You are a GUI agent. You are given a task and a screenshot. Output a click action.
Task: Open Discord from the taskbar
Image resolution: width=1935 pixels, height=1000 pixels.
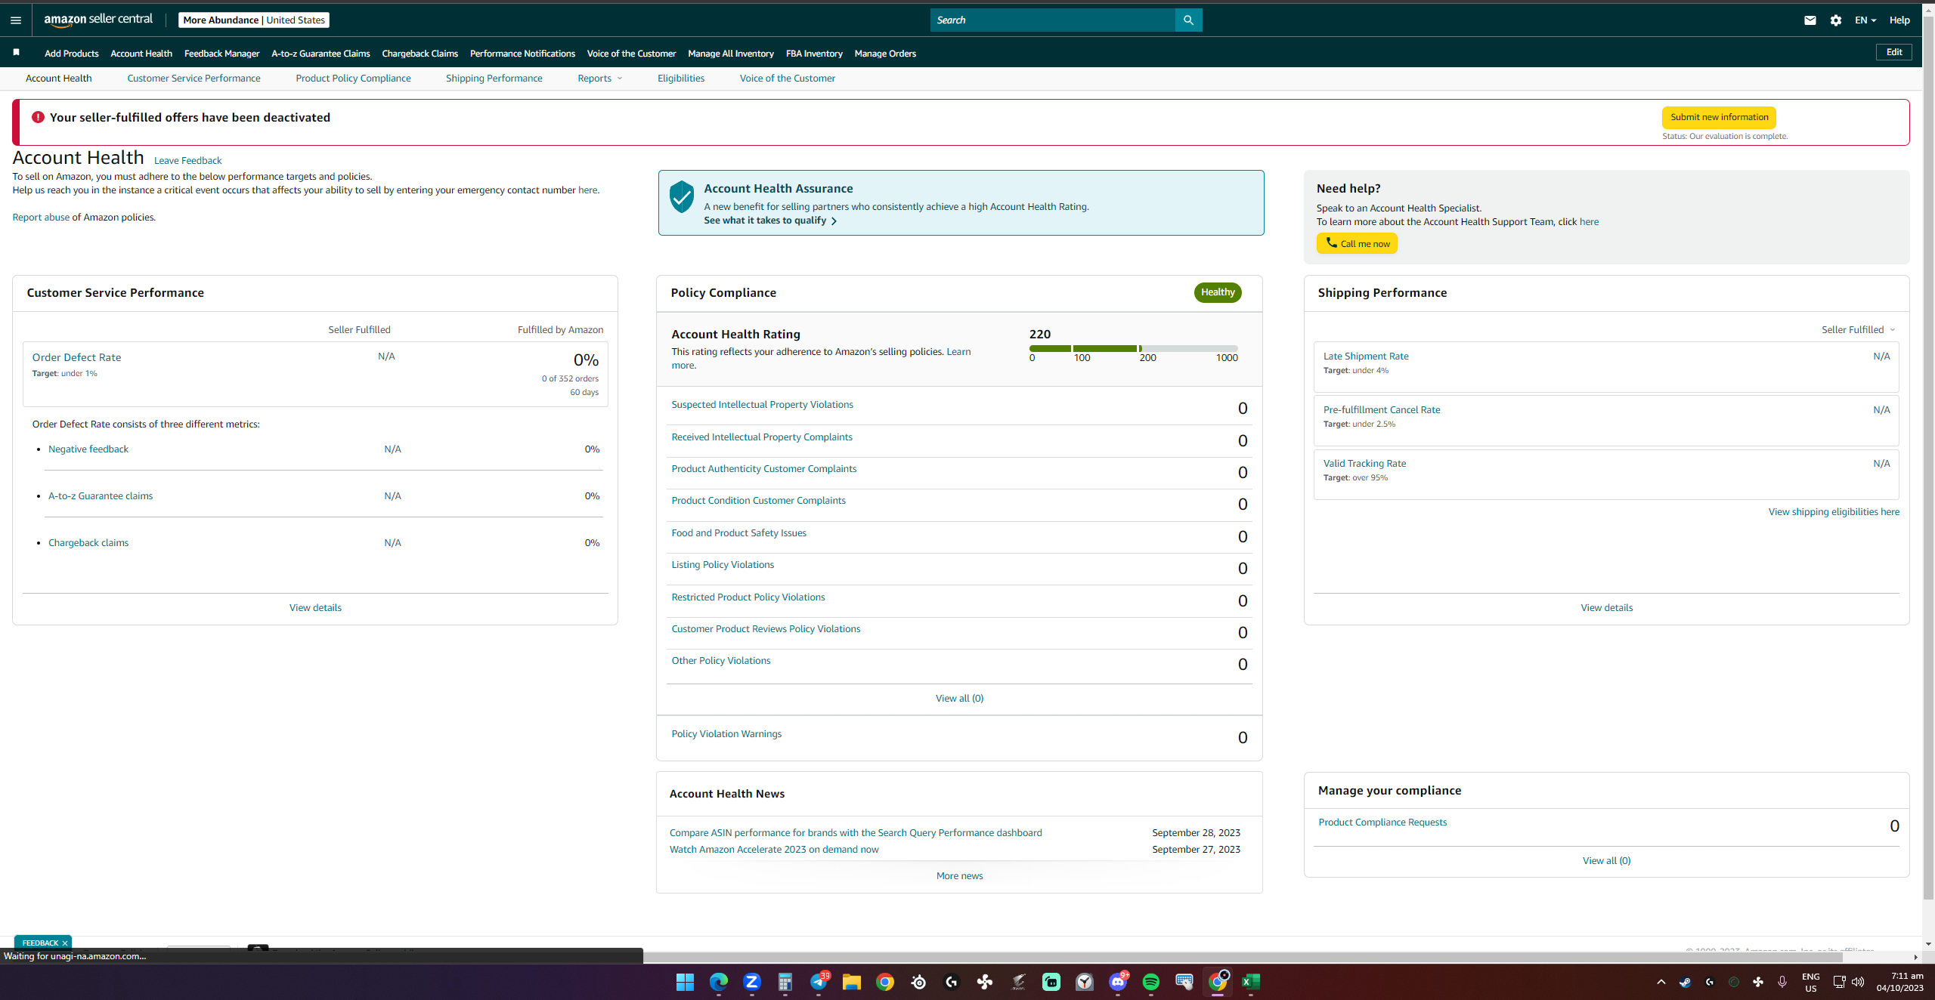[1118, 982]
